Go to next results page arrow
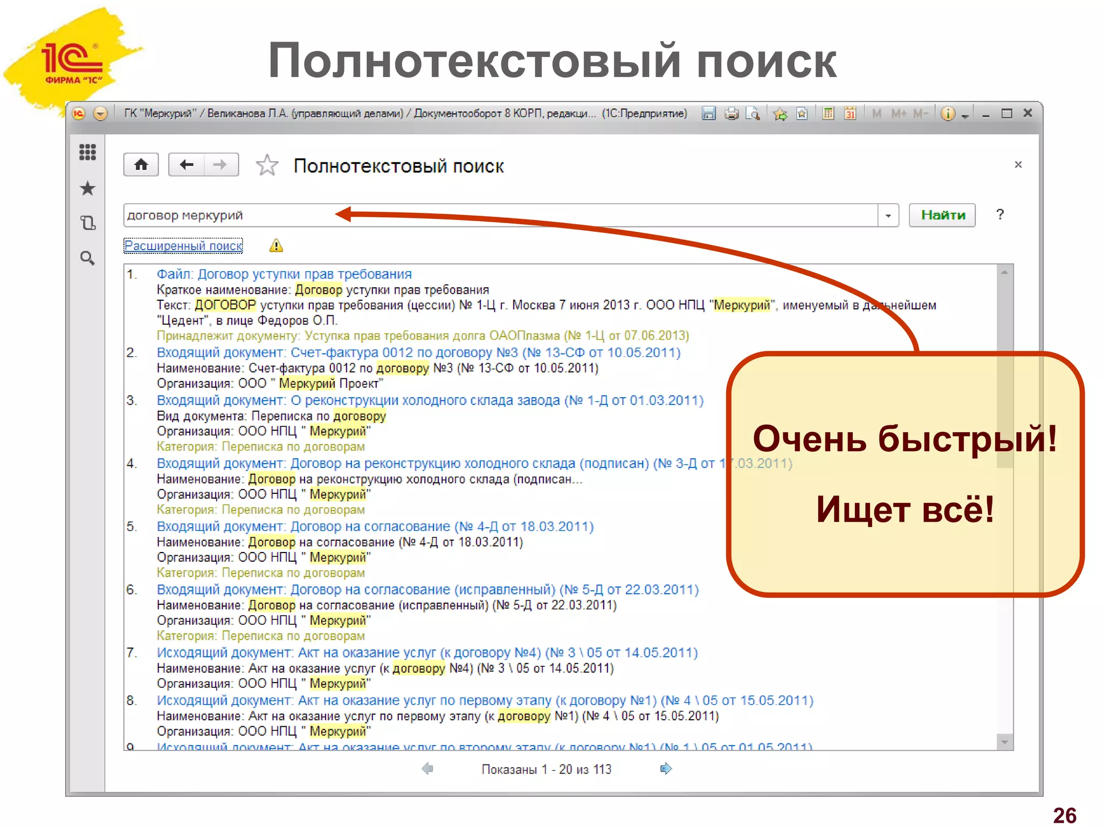The width and height of the screenshot is (1104, 828). (x=666, y=769)
